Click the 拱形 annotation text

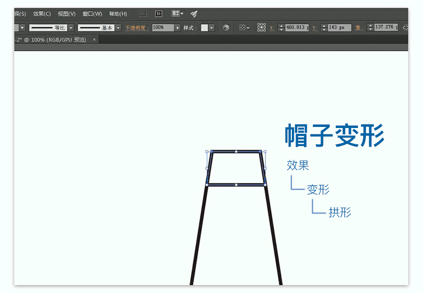[340, 212]
